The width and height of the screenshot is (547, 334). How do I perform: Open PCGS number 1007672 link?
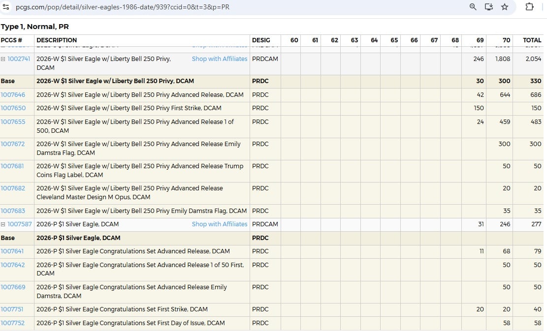[x=13, y=144]
